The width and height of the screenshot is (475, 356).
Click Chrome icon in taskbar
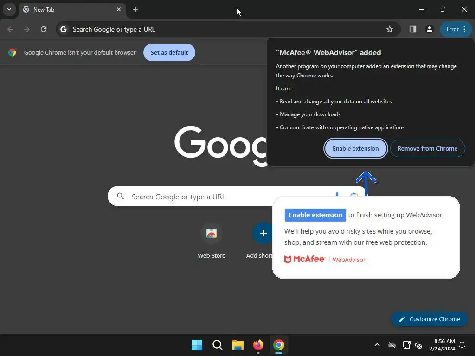[279, 345]
